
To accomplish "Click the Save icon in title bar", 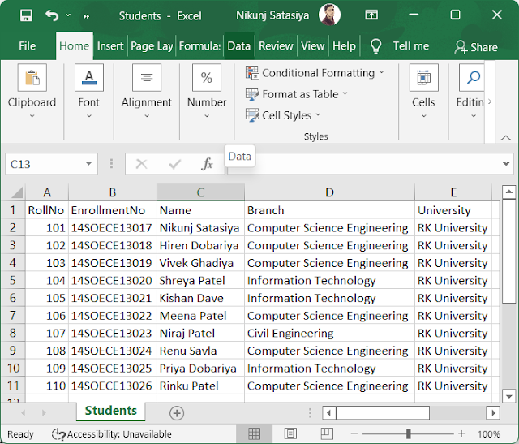I will [x=26, y=15].
